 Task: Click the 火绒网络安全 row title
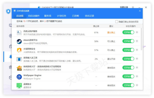(x=29, y=49)
